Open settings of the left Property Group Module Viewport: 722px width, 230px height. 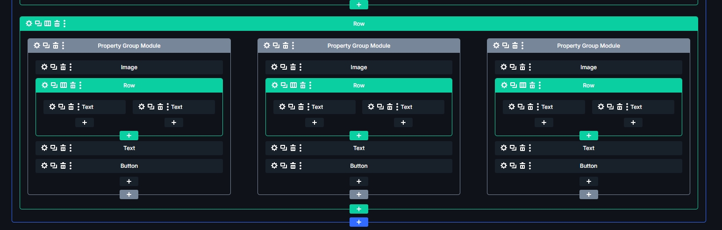pos(37,45)
